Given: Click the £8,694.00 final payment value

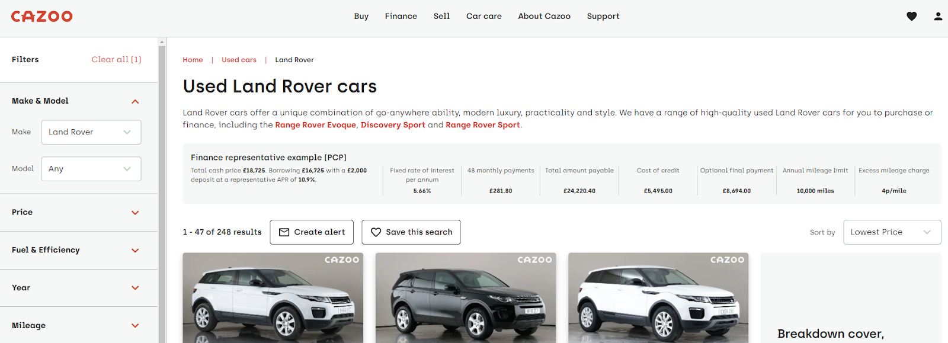Looking at the screenshot, I should tap(736, 191).
